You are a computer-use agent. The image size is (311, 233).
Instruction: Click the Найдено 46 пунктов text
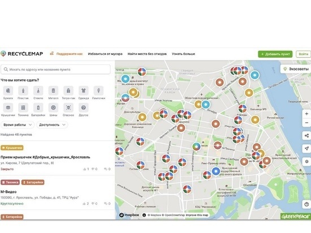pyautogui.click(x=16, y=135)
